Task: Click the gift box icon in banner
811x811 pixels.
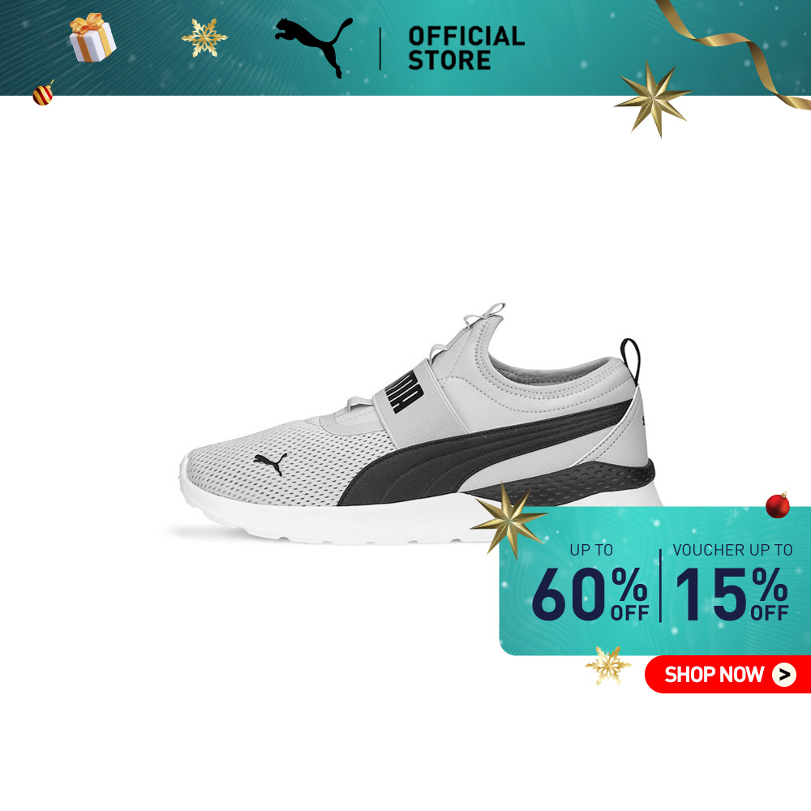Action: [92, 38]
